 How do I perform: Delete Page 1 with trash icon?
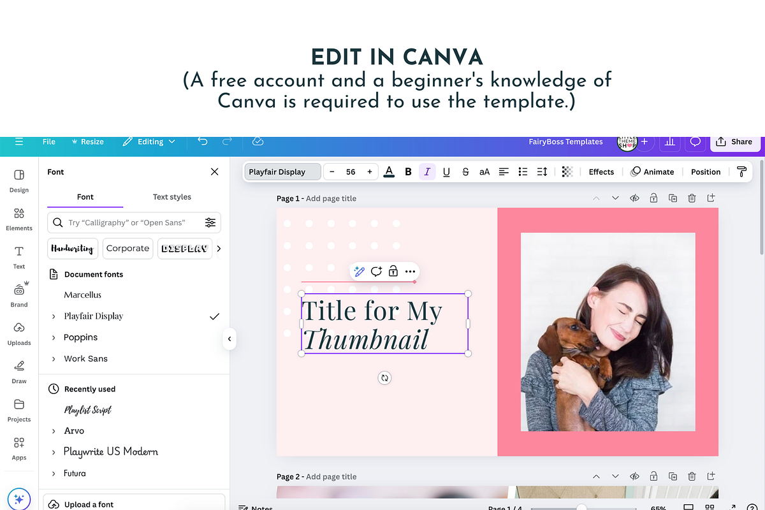coord(692,198)
